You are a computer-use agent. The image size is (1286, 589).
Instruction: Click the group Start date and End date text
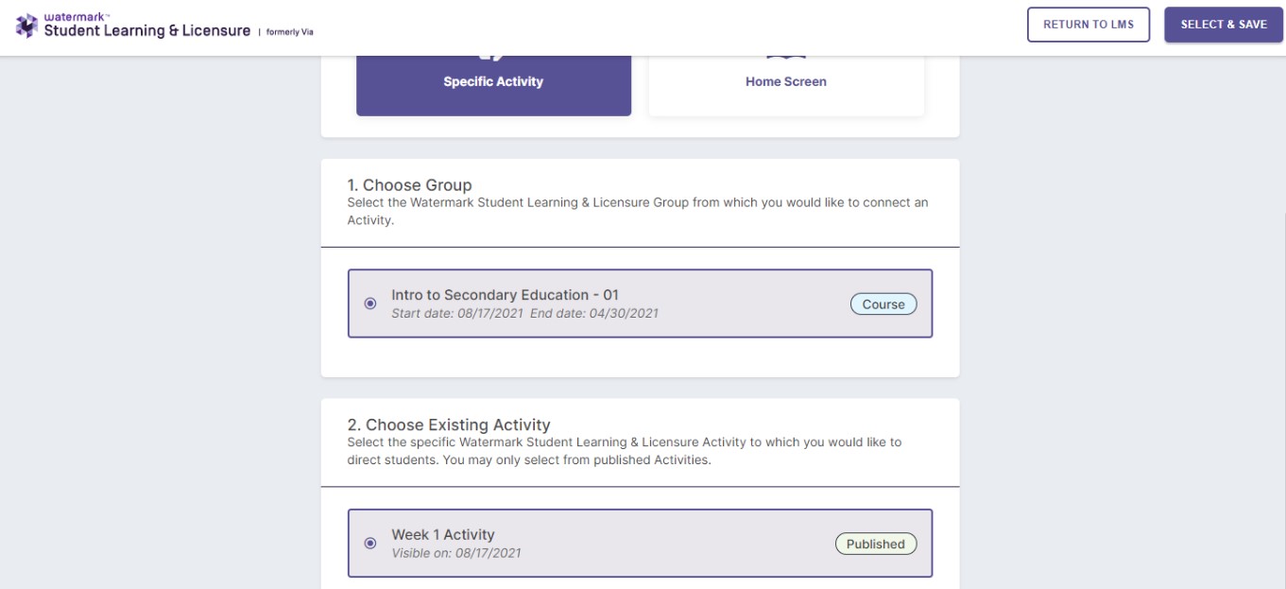tap(525, 314)
